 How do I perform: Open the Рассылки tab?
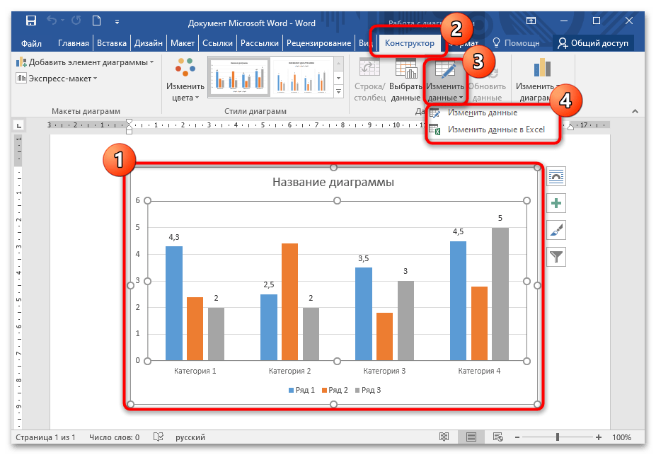(260, 43)
